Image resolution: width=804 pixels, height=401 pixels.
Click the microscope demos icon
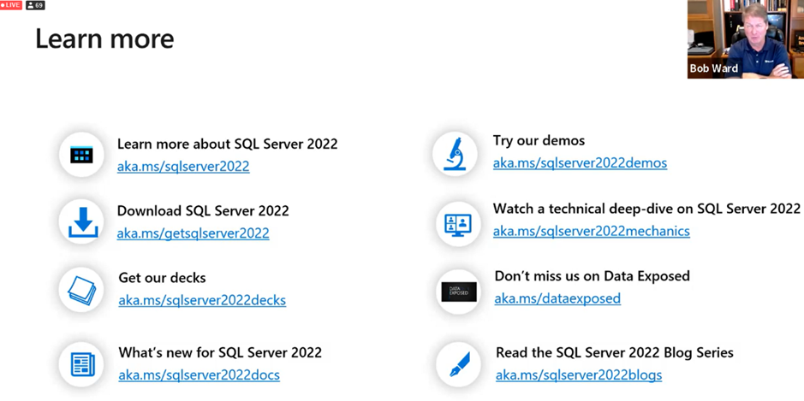pyautogui.click(x=455, y=154)
